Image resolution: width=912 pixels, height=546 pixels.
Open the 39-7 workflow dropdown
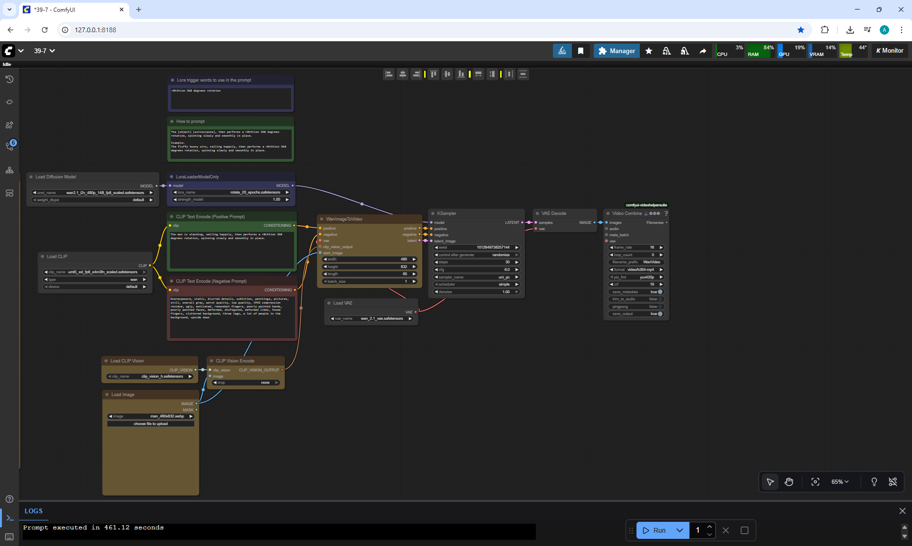(x=44, y=51)
